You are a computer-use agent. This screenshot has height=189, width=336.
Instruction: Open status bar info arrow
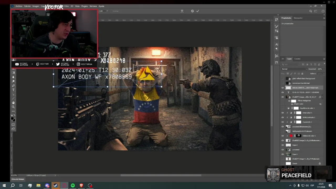pyautogui.click(x=55, y=175)
